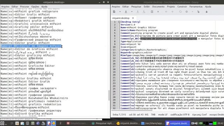This screenshot has width=224, height=126.
Task: Click the Name[ku]=Editorê Grafîka mtPaint line
Action: (27, 114)
